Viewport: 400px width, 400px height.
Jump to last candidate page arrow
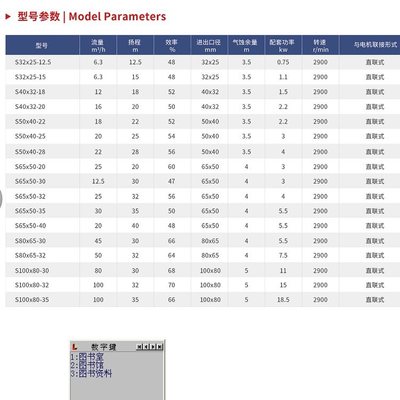click(x=159, y=347)
